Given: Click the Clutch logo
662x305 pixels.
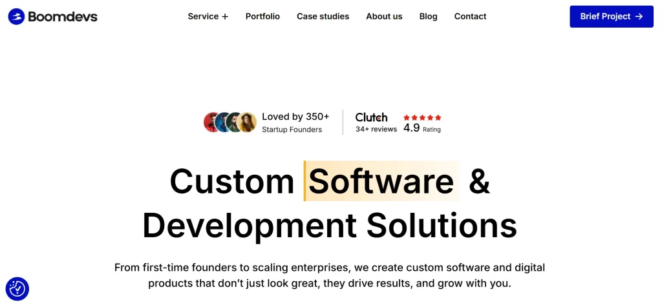Looking at the screenshot, I should [371, 117].
